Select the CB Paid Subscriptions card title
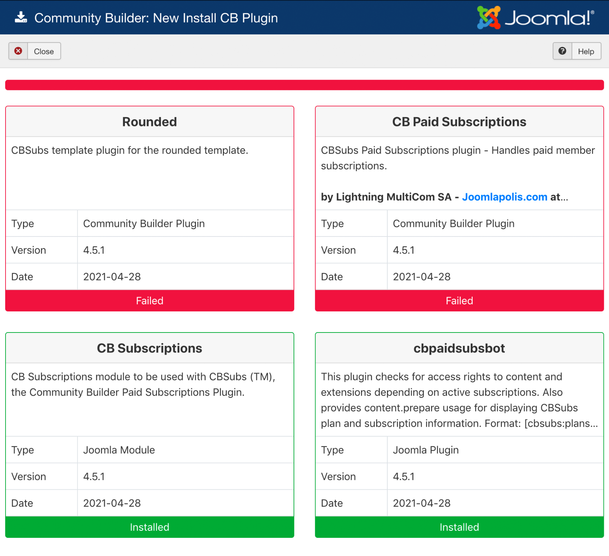 coord(459,122)
